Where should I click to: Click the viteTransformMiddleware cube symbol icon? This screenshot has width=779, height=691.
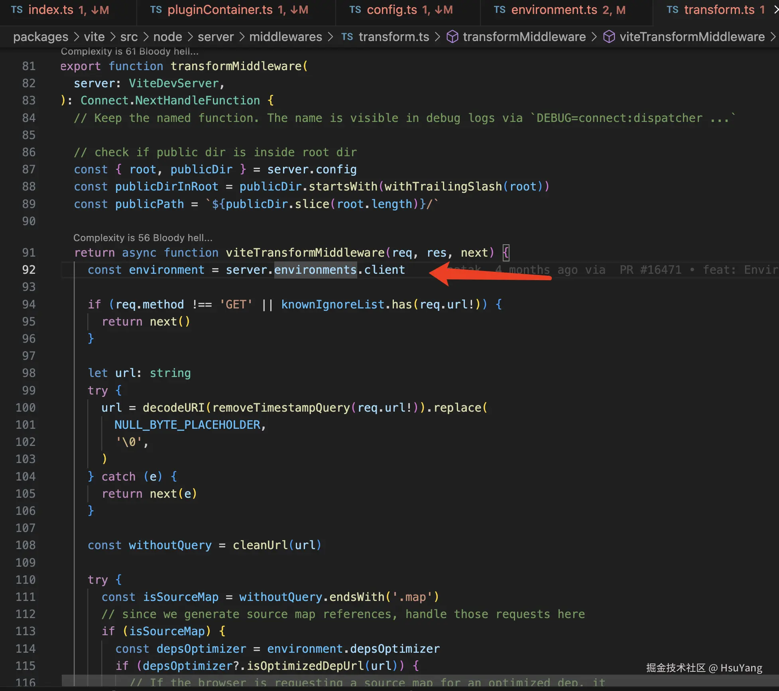click(609, 37)
